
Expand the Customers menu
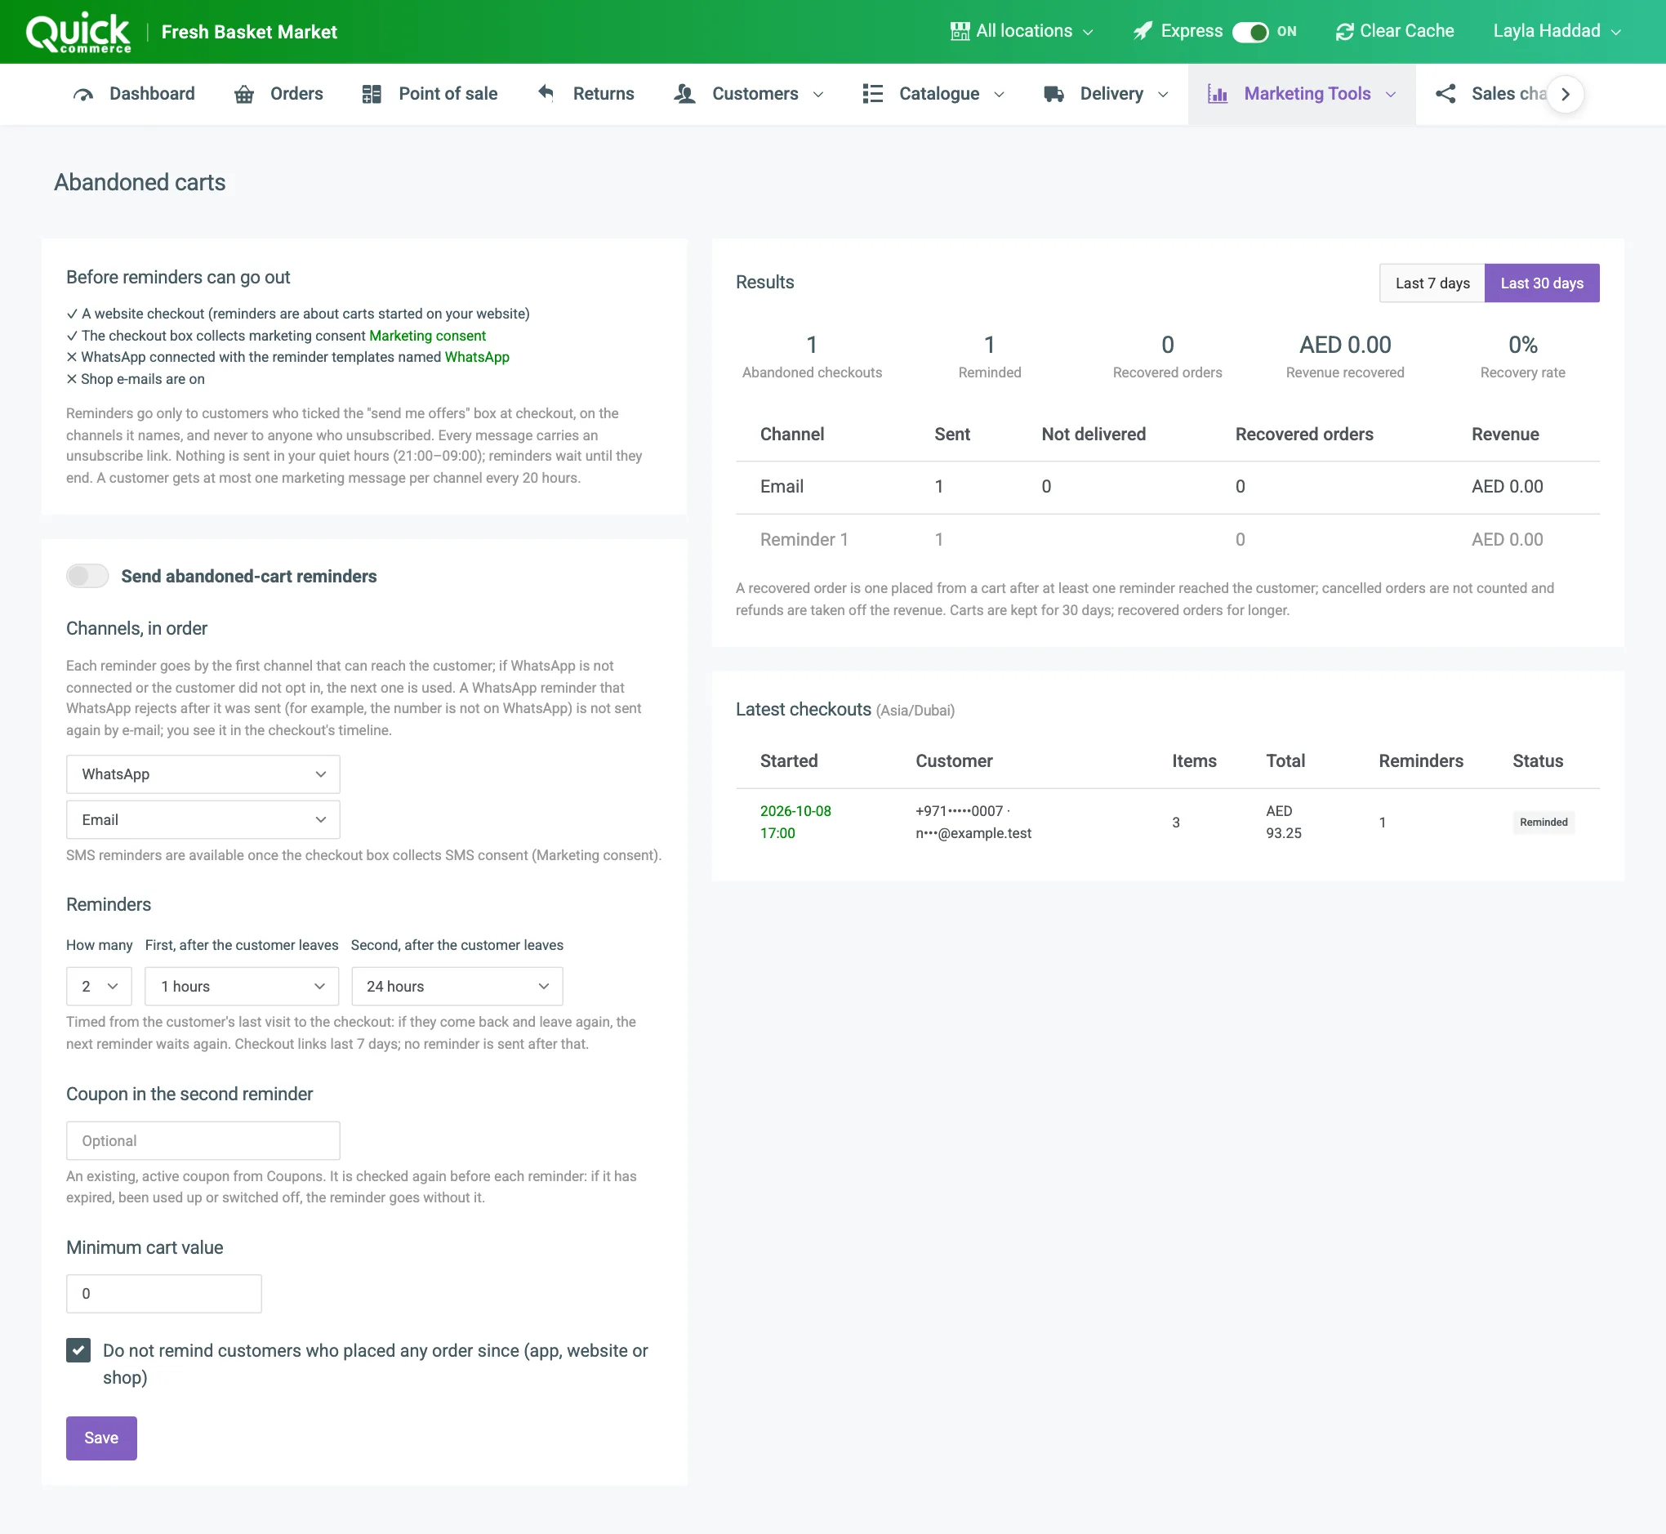750,94
